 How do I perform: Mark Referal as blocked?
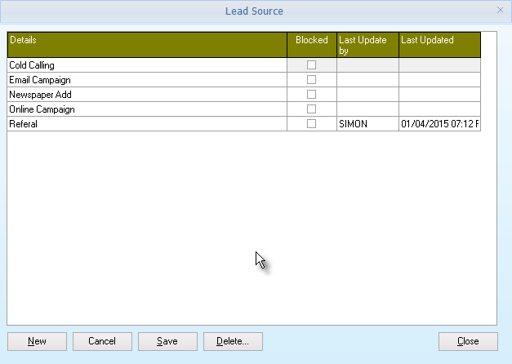311,123
